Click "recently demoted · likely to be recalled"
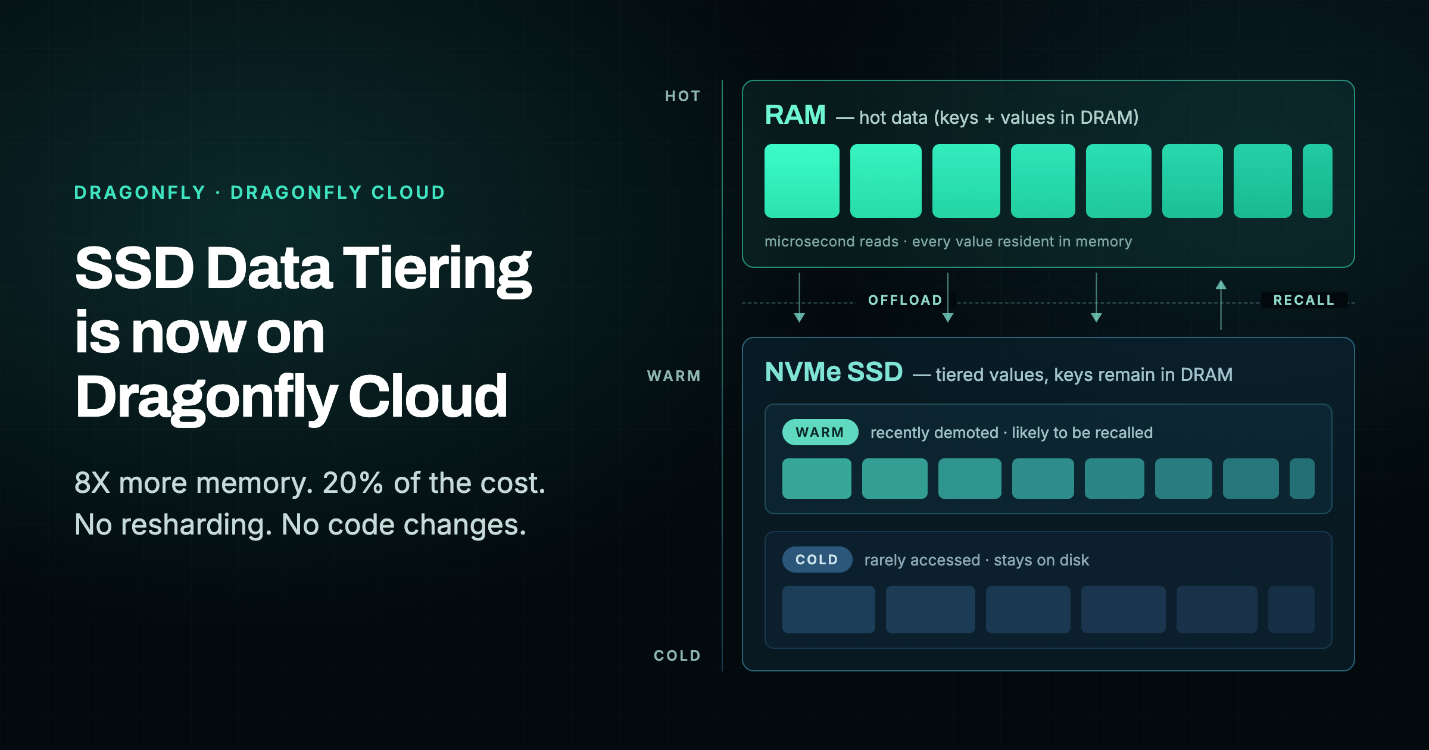 [1012, 433]
